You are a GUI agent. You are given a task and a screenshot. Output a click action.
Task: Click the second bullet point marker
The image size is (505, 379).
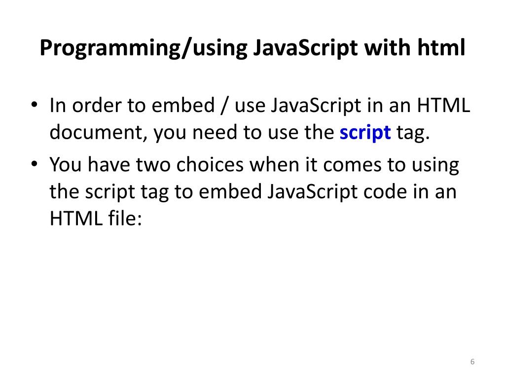[35, 165]
